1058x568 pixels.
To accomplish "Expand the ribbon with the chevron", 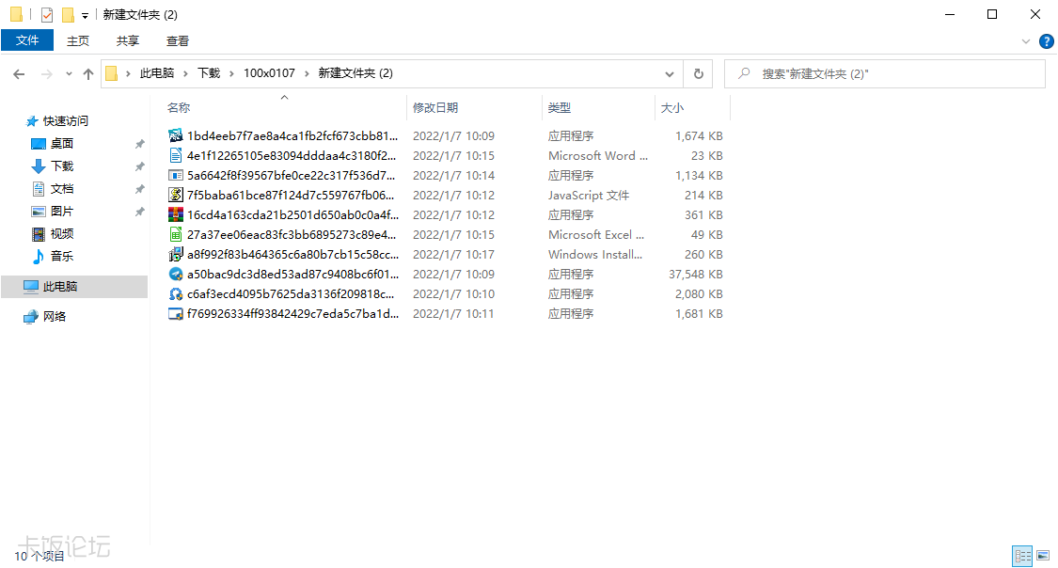I will (x=1026, y=41).
